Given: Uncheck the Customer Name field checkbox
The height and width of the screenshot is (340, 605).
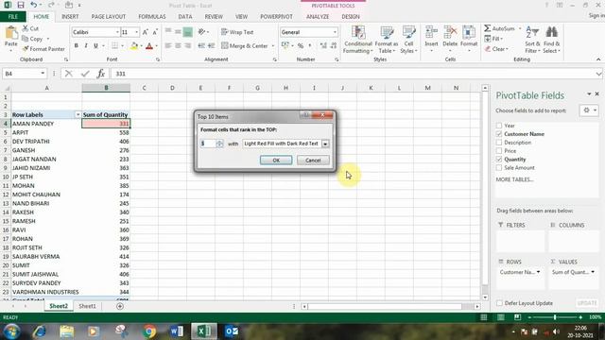Looking at the screenshot, I should [499, 134].
